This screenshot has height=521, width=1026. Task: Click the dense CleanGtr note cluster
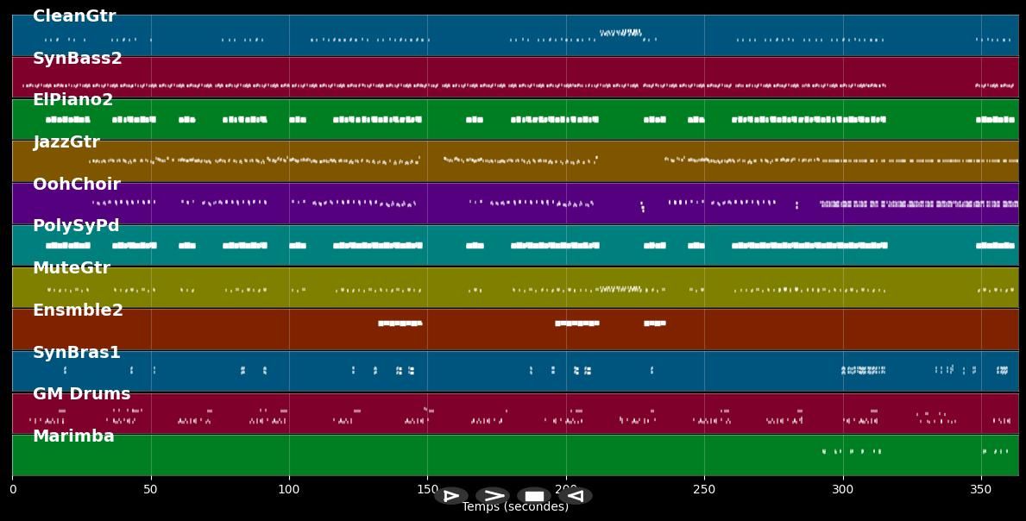click(620, 33)
